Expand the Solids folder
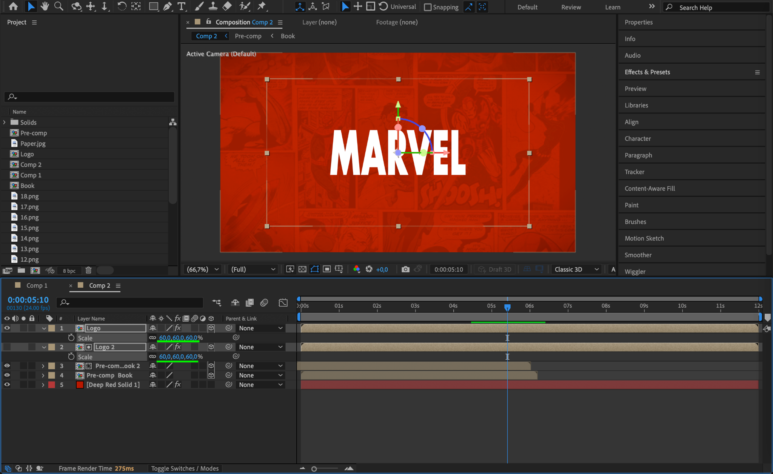Screen dimensions: 773x474 click(5, 122)
